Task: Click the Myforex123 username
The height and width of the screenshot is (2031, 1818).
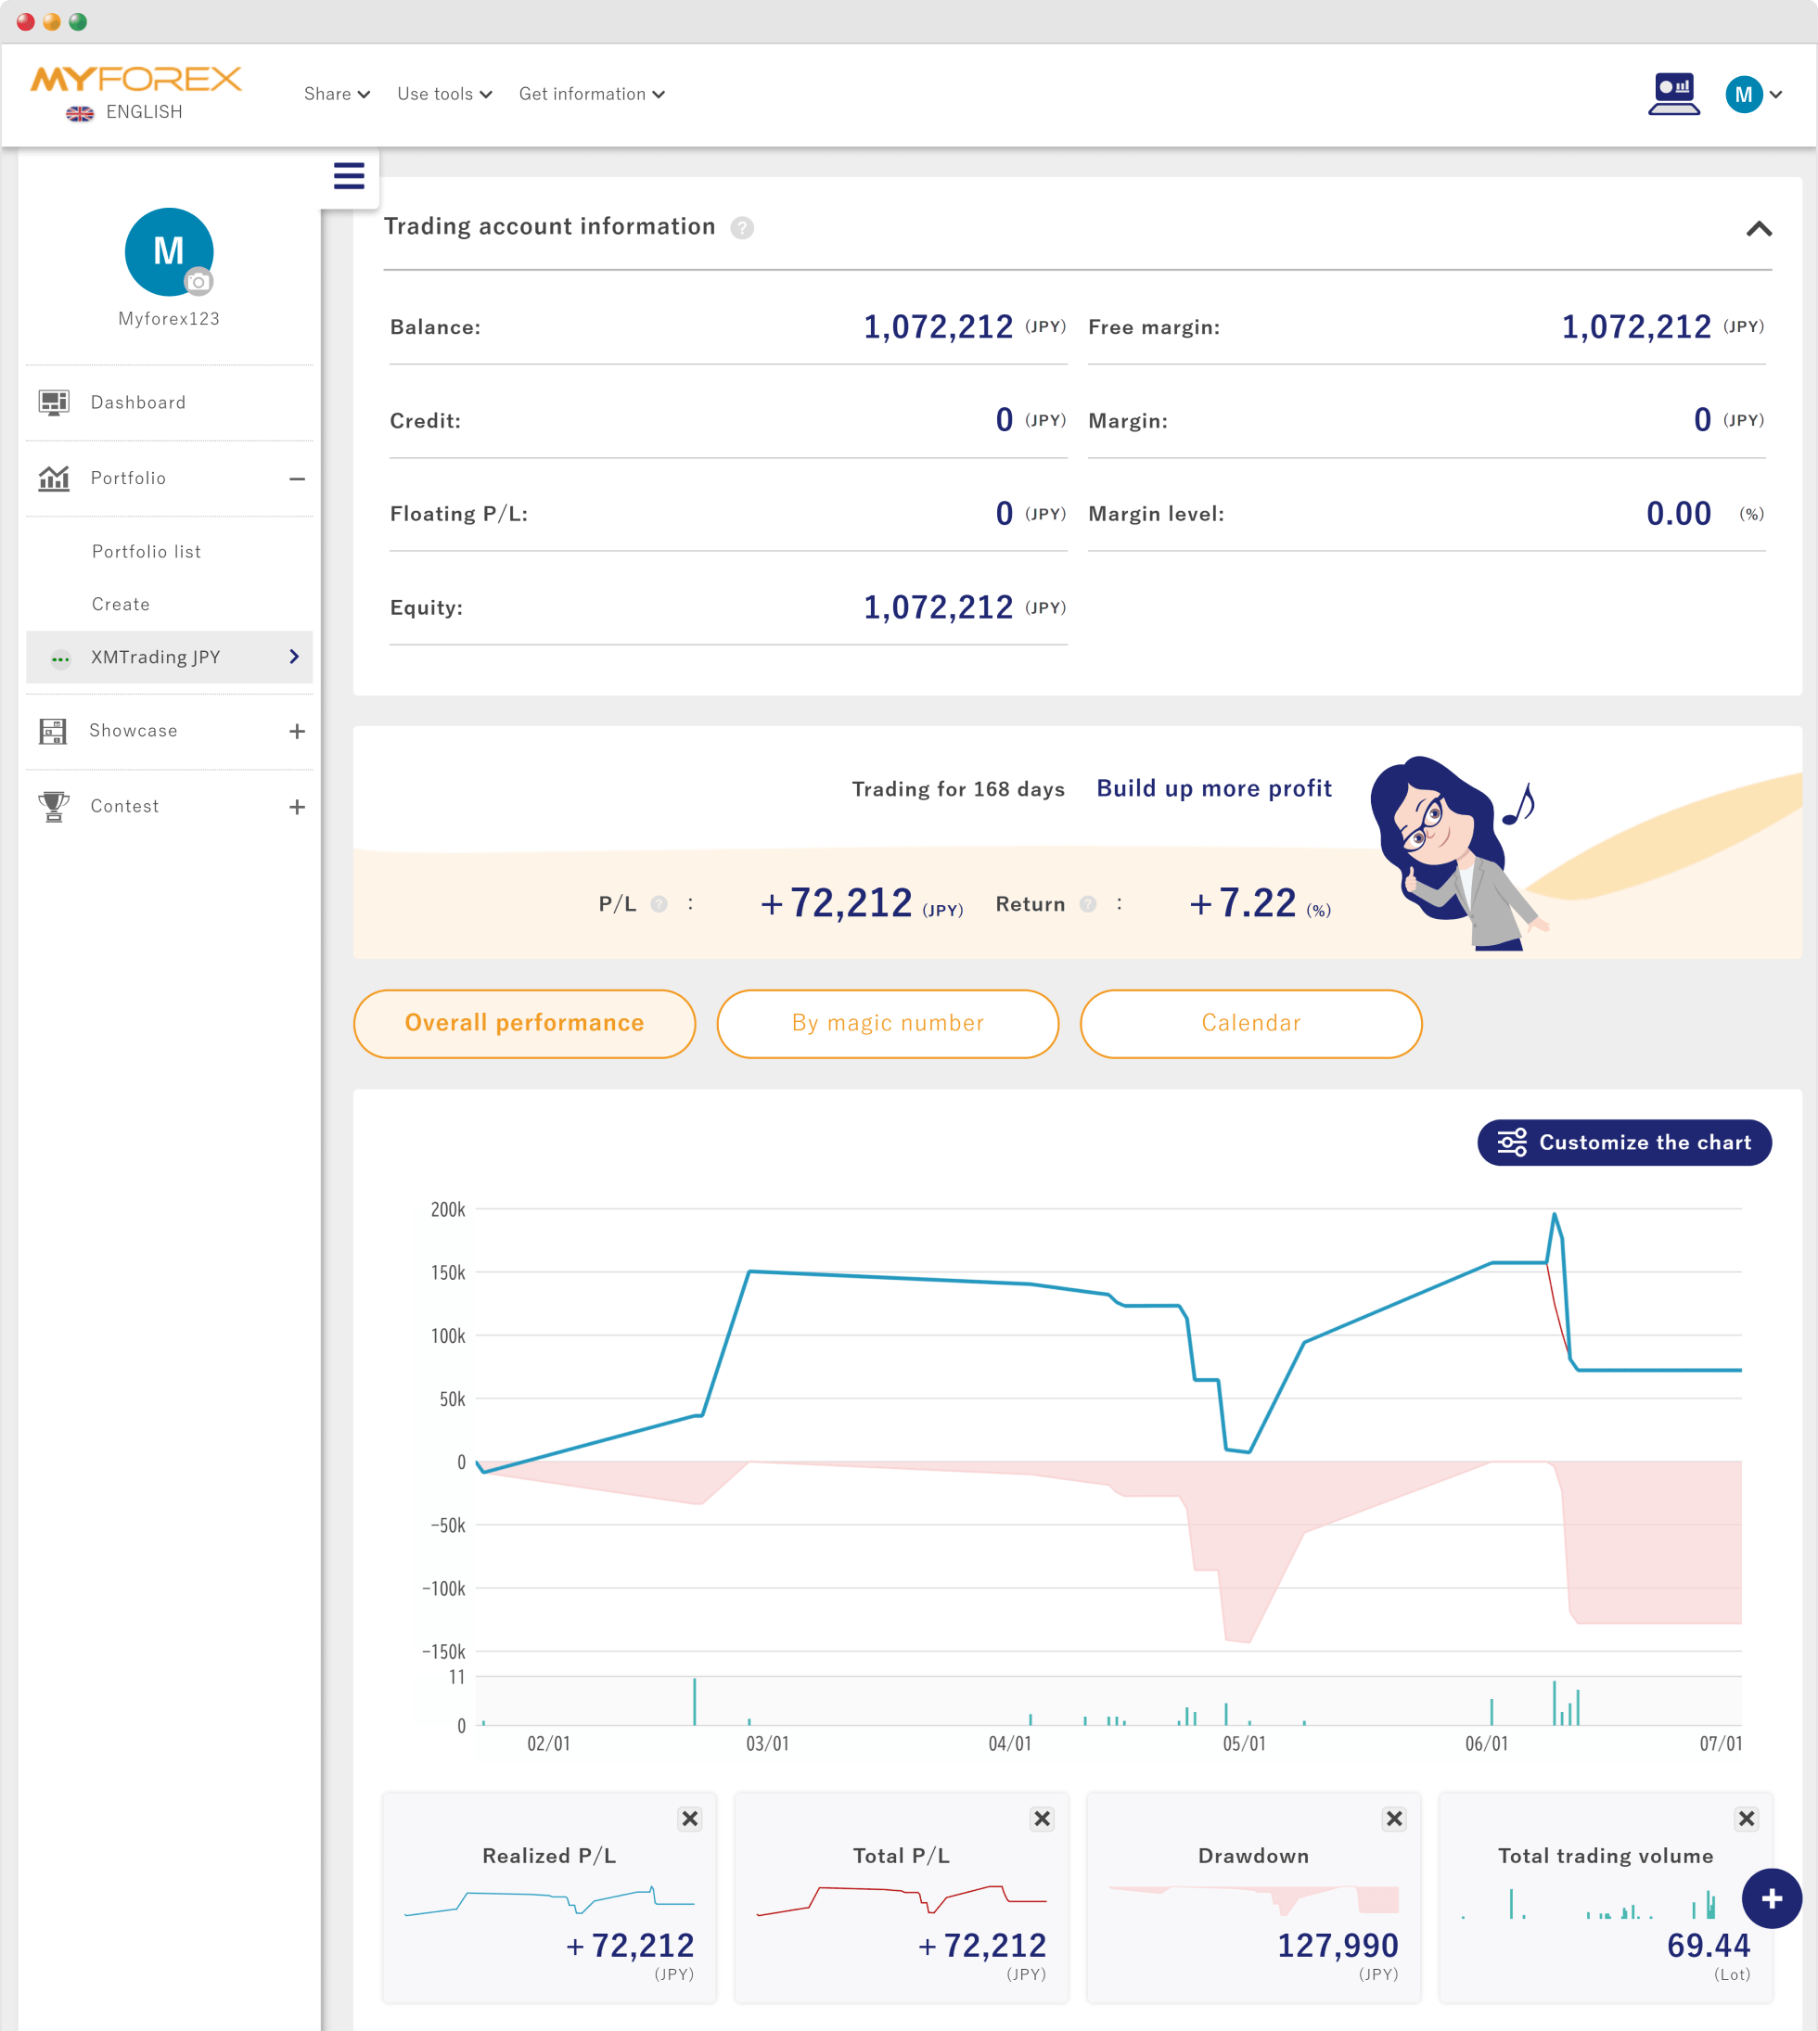Action: click(169, 320)
